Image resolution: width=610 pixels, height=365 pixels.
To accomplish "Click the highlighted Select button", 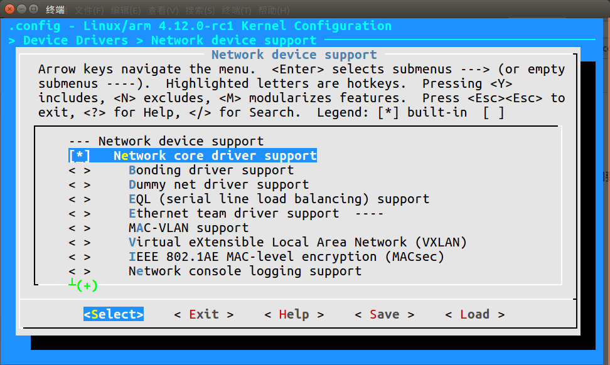I will click(x=114, y=314).
